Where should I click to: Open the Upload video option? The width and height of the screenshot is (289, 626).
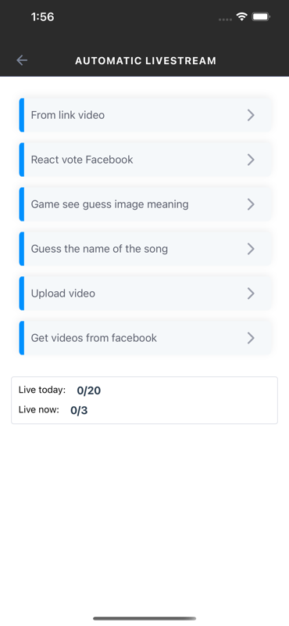pos(145,293)
